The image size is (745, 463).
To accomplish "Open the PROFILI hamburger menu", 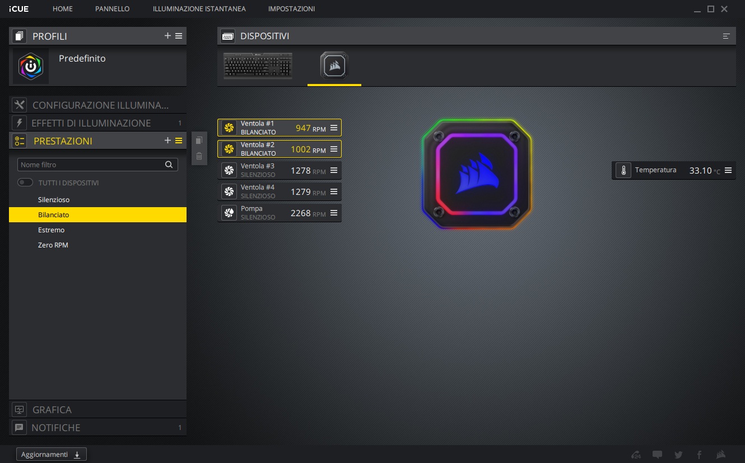I will point(179,36).
